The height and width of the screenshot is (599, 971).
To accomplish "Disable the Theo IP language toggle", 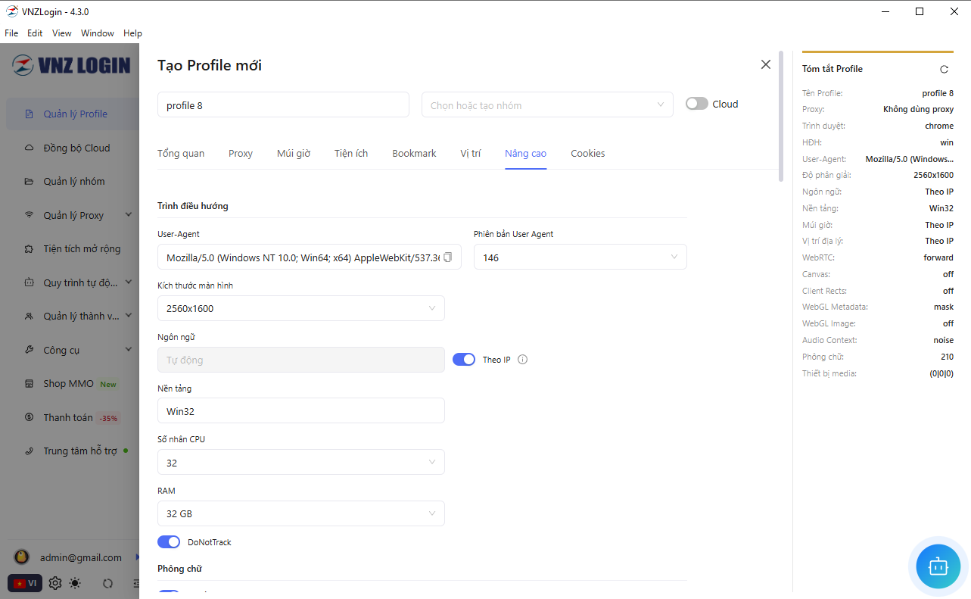I will [x=464, y=359].
